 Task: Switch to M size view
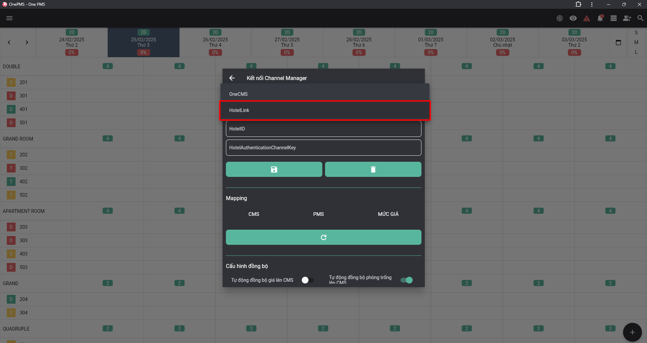pyautogui.click(x=636, y=42)
